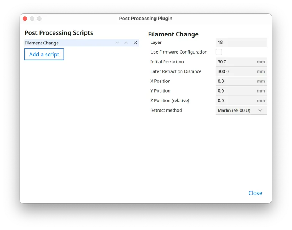Open the Retract method dropdown
Viewport: 292px width, 230px height.
pos(241,110)
